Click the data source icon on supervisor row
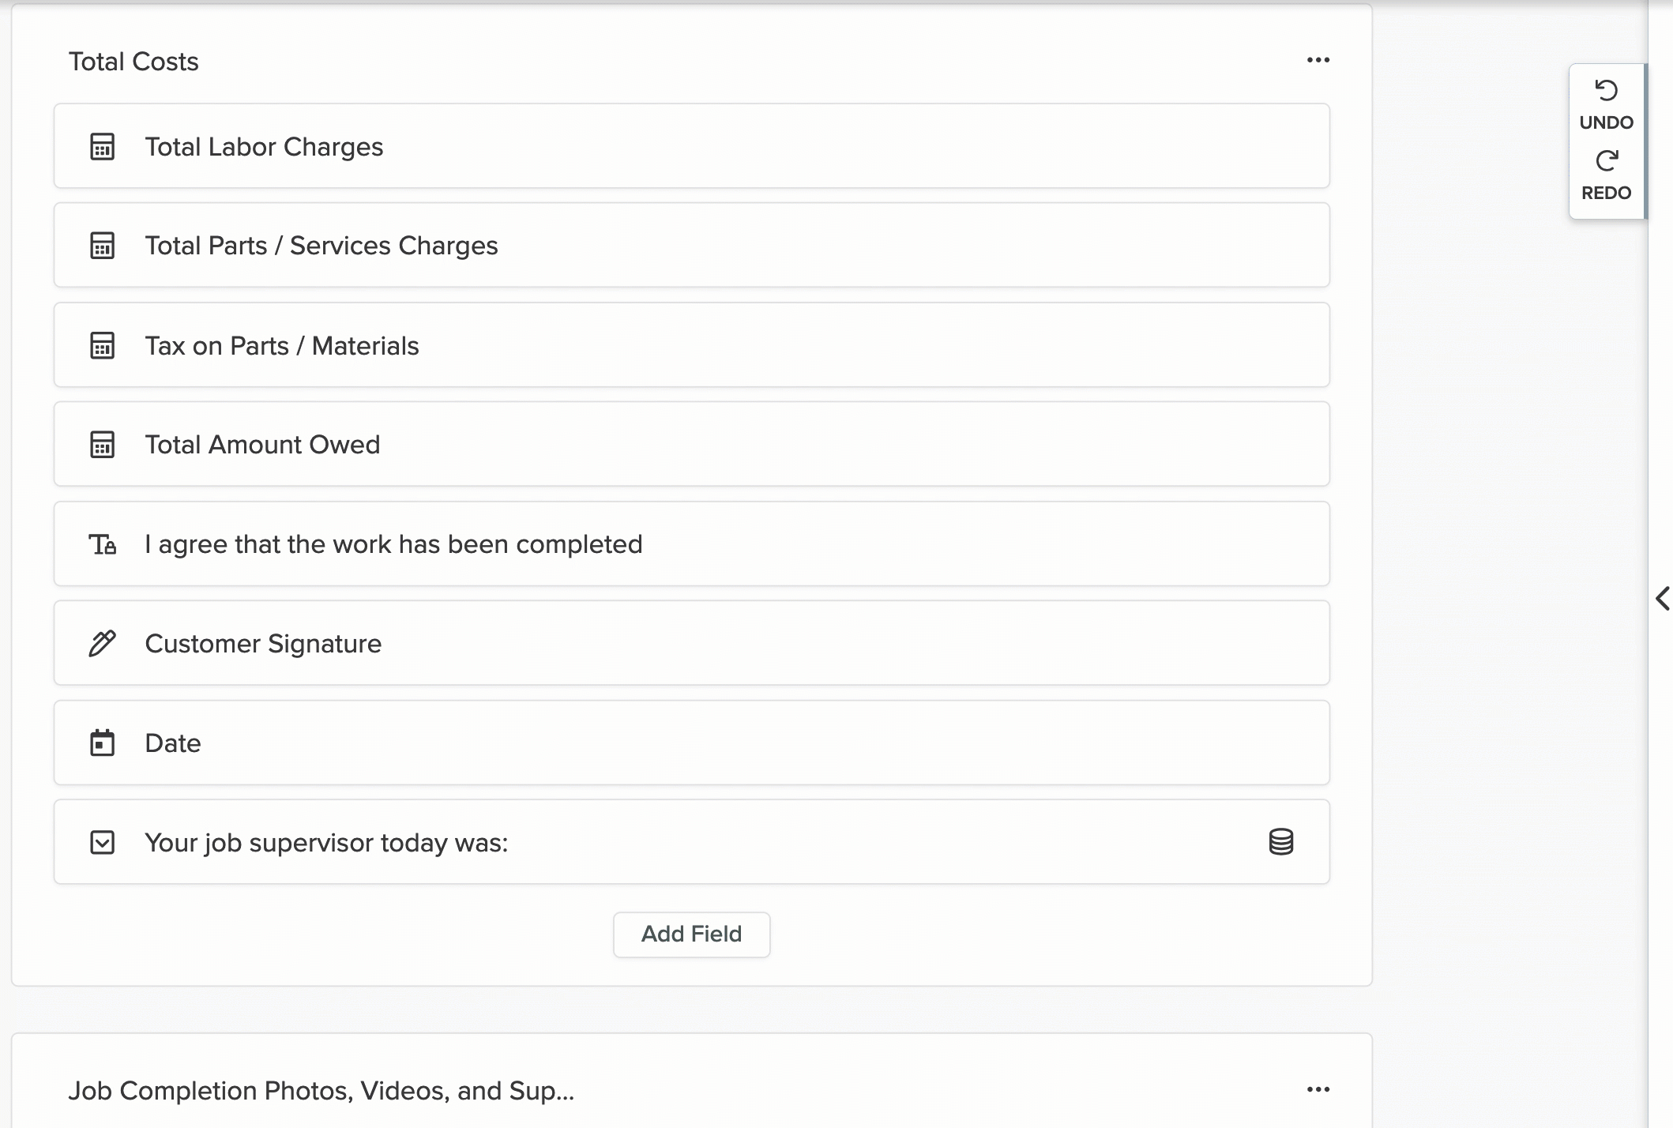This screenshot has width=1673, height=1128. [x=1281, y=842]
